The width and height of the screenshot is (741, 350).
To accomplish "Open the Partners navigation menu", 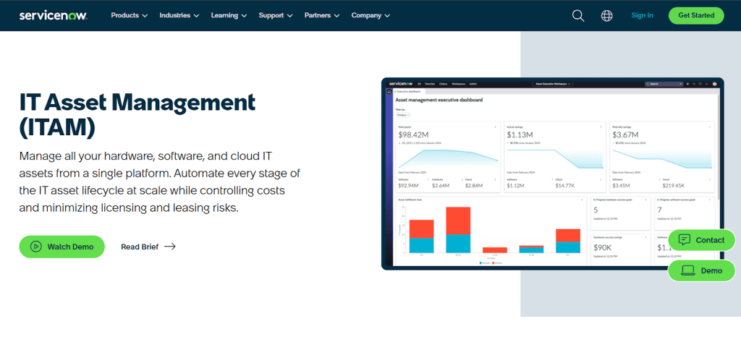I will 321,15.
